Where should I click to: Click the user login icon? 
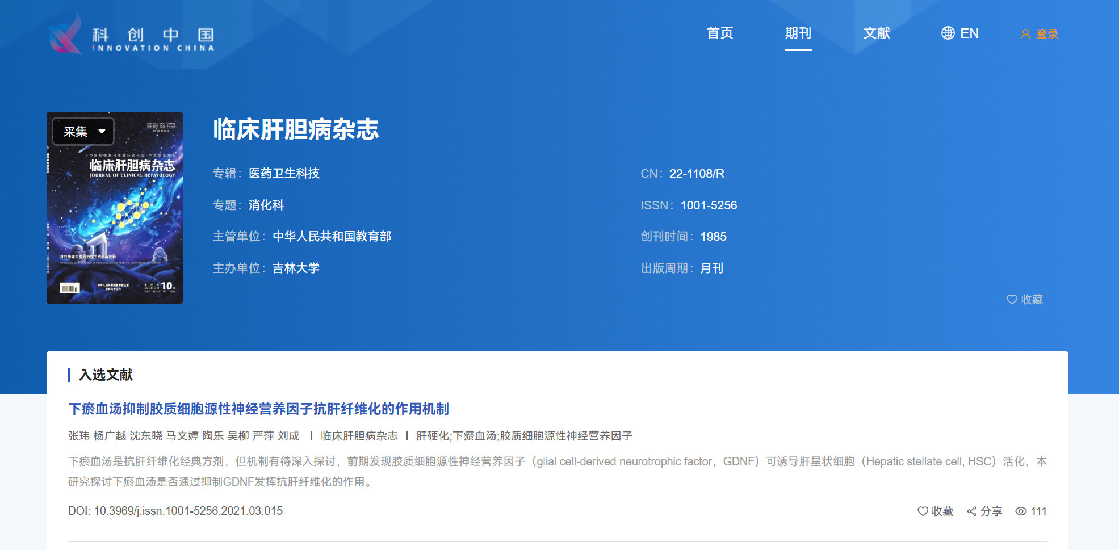[x=1025, y=34]
